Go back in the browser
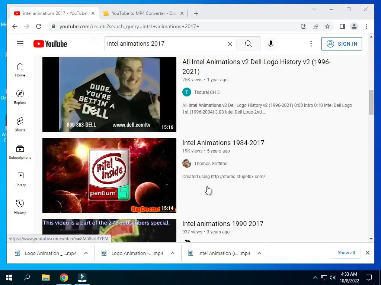This screenshot has height=285, width=381. 15,26
